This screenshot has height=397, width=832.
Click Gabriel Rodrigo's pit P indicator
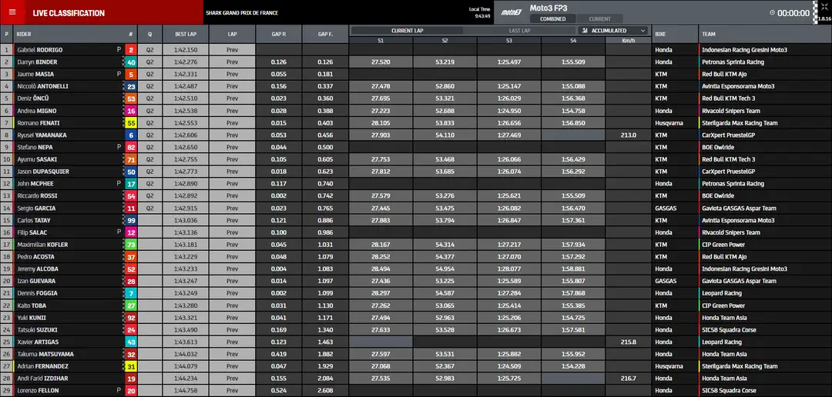119,50
